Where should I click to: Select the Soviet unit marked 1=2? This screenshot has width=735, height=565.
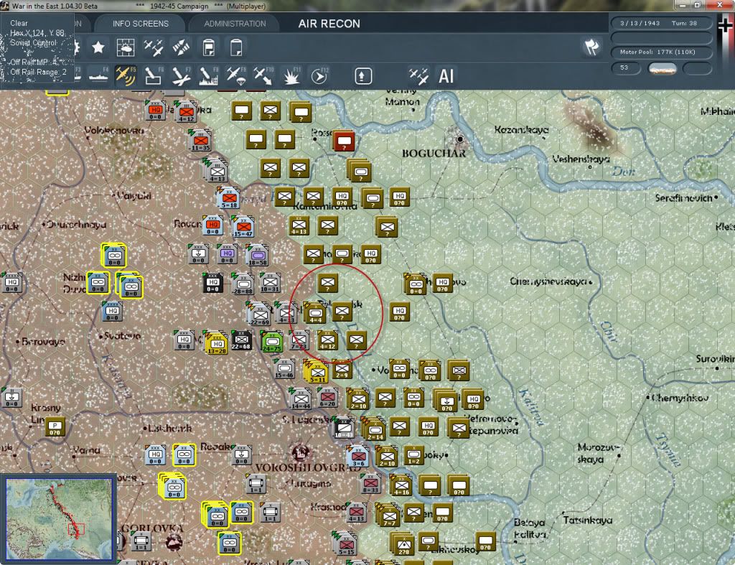pyautogui.click(x=413, y=455)
